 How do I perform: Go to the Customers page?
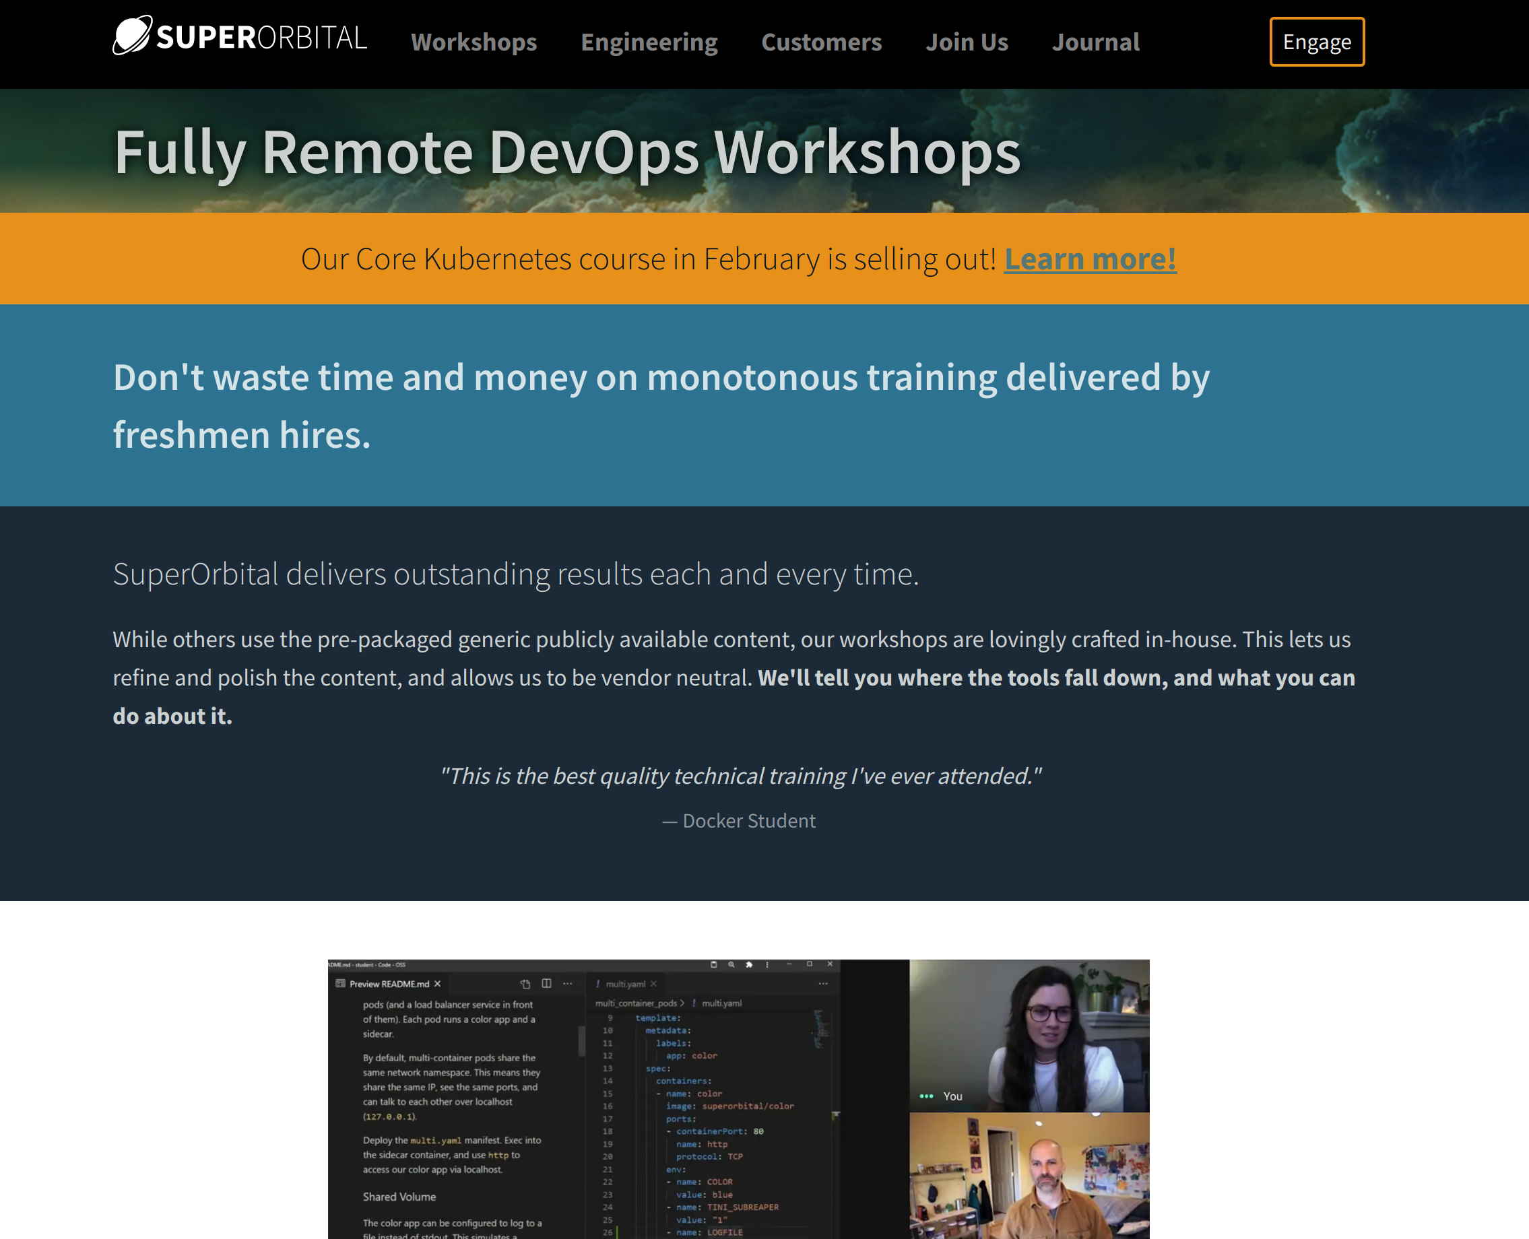pyautogui.click(x=822, y=42)
